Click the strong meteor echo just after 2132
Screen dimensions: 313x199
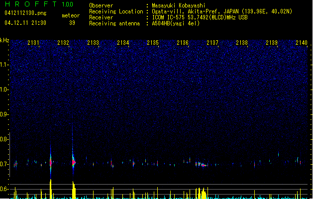pyautogui.click(x=74, y=162)
